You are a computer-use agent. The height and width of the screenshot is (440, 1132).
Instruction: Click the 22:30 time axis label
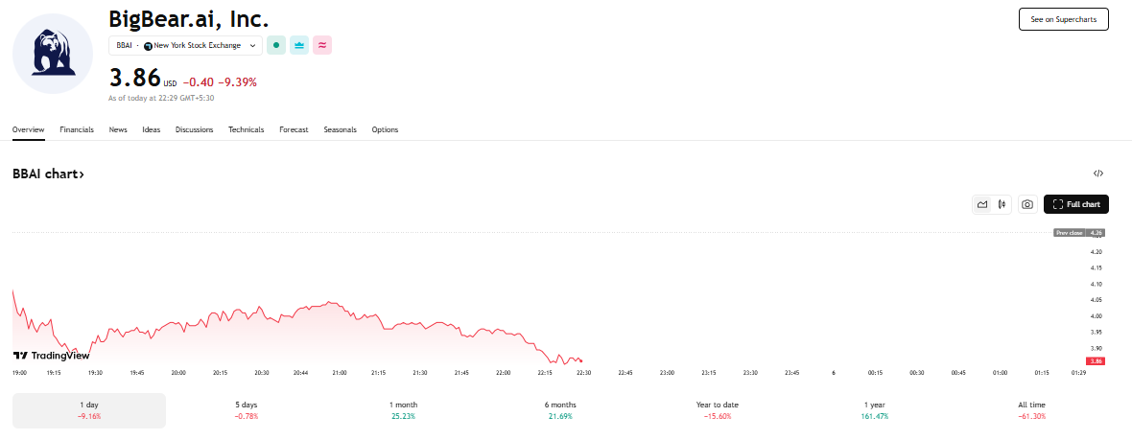(583, 373)
